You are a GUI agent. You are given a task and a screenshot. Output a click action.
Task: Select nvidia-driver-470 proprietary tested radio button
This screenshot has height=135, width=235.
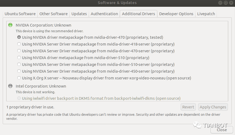point(19,37)
